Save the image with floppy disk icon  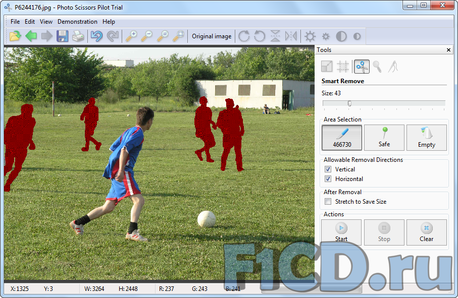pyautogui.click(x=62, y=36)
